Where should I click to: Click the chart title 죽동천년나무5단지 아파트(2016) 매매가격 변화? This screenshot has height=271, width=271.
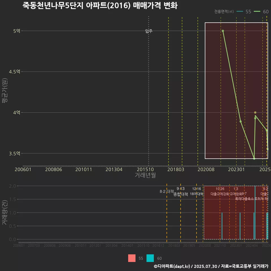[100, 6]
